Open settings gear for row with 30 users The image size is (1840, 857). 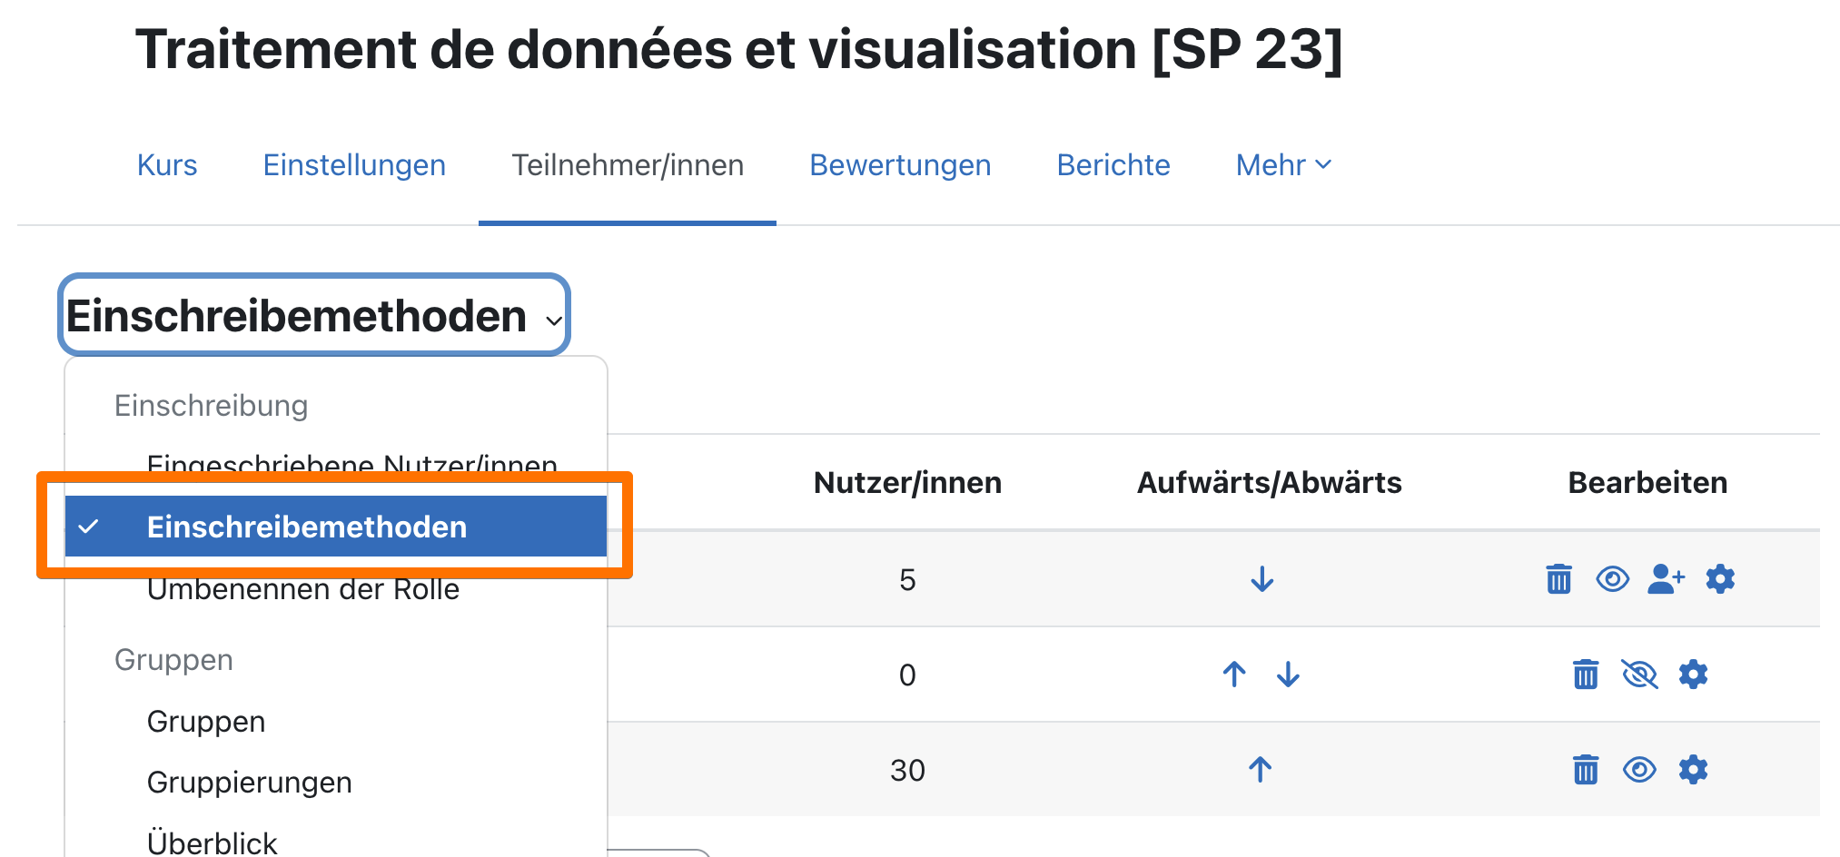1693,770
